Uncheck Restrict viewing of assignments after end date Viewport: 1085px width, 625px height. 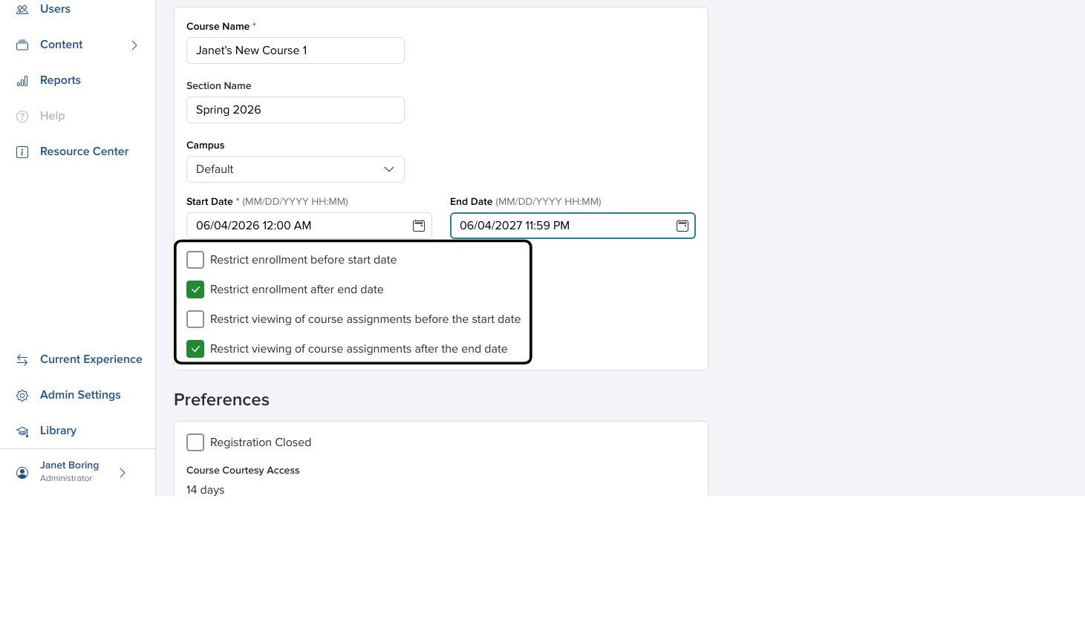[195, 349]
